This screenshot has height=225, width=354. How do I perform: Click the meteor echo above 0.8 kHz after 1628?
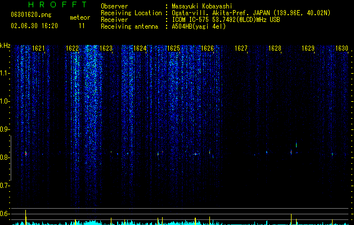[x=296, y=145]
